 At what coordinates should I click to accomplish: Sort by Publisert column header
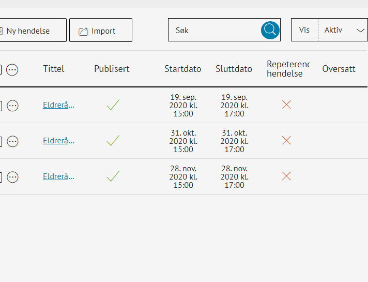[x=112, y=69]
